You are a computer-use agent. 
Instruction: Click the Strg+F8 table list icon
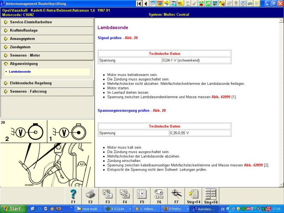pyautogui.click(x=211, y=194)
